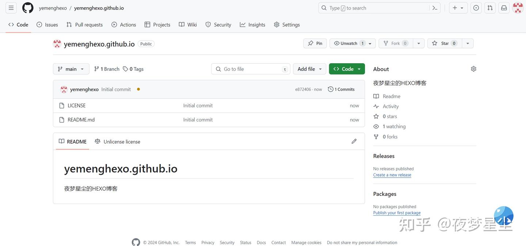This screenshot has width=526, height=246.
Task: Open your profile avatar menu
Action: pos(518,7)
